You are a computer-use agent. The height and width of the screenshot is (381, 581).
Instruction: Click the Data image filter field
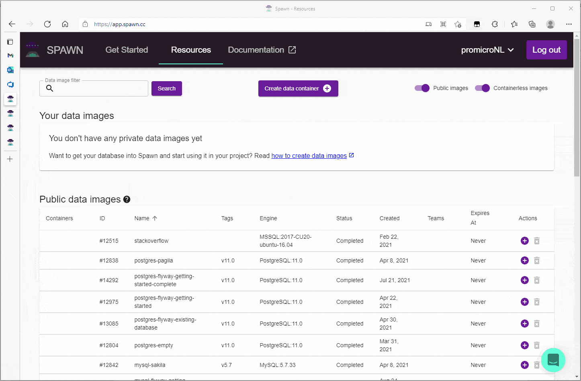[x=94, y=88]
